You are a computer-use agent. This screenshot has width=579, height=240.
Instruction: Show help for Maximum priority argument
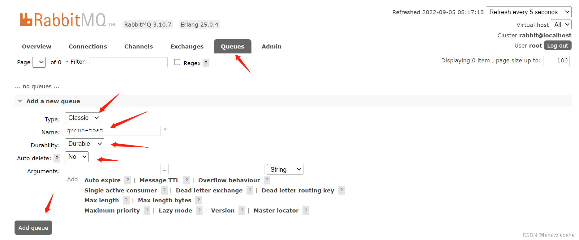(x=147, y=210)
